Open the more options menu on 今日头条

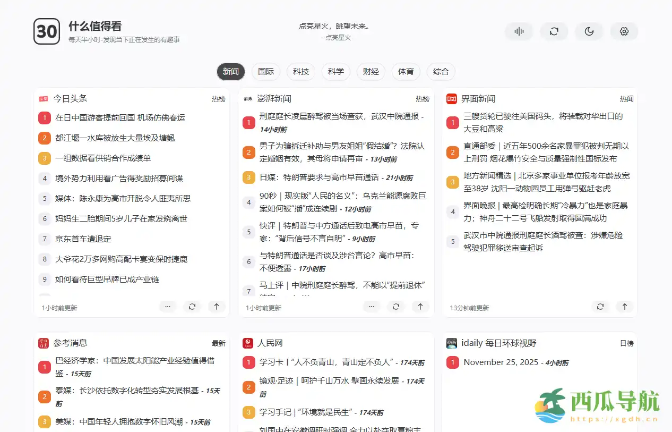point(168,307)
